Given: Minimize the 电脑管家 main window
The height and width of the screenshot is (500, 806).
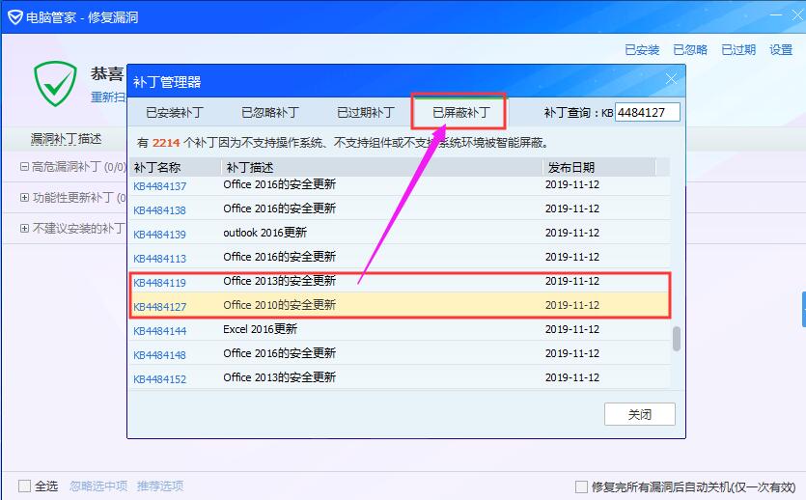Looking at the screenshot, I should click(x=776, y=15).
